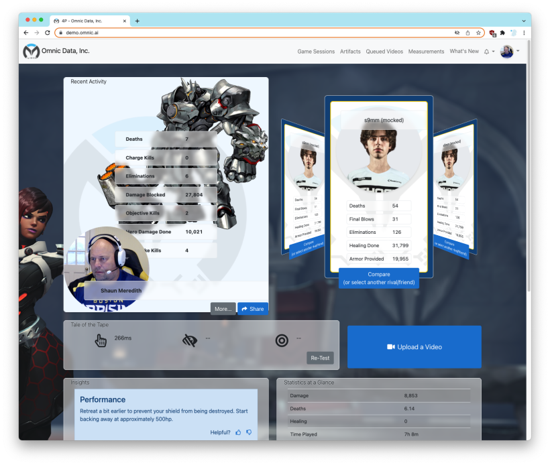
Task: Reload the page with the refresh icon
Action: tap(48, 33)
